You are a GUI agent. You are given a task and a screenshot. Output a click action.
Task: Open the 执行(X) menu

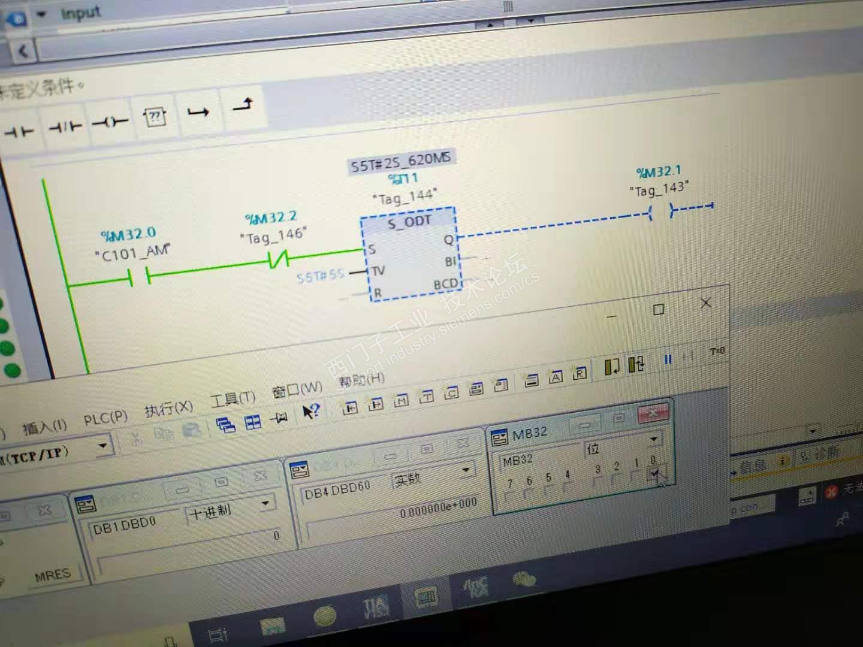click(x=169, y=409)
